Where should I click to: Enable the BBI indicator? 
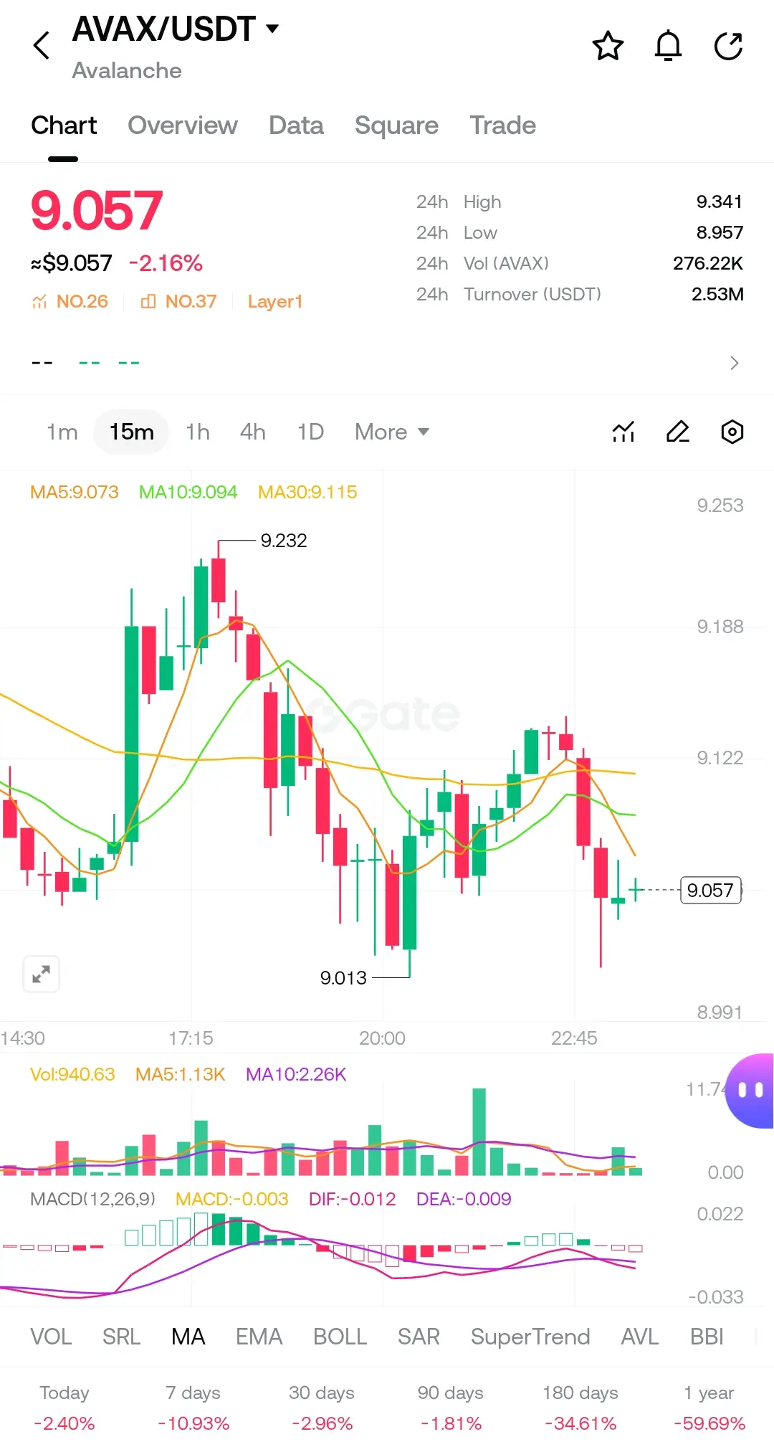click(x=707, y=1337)
